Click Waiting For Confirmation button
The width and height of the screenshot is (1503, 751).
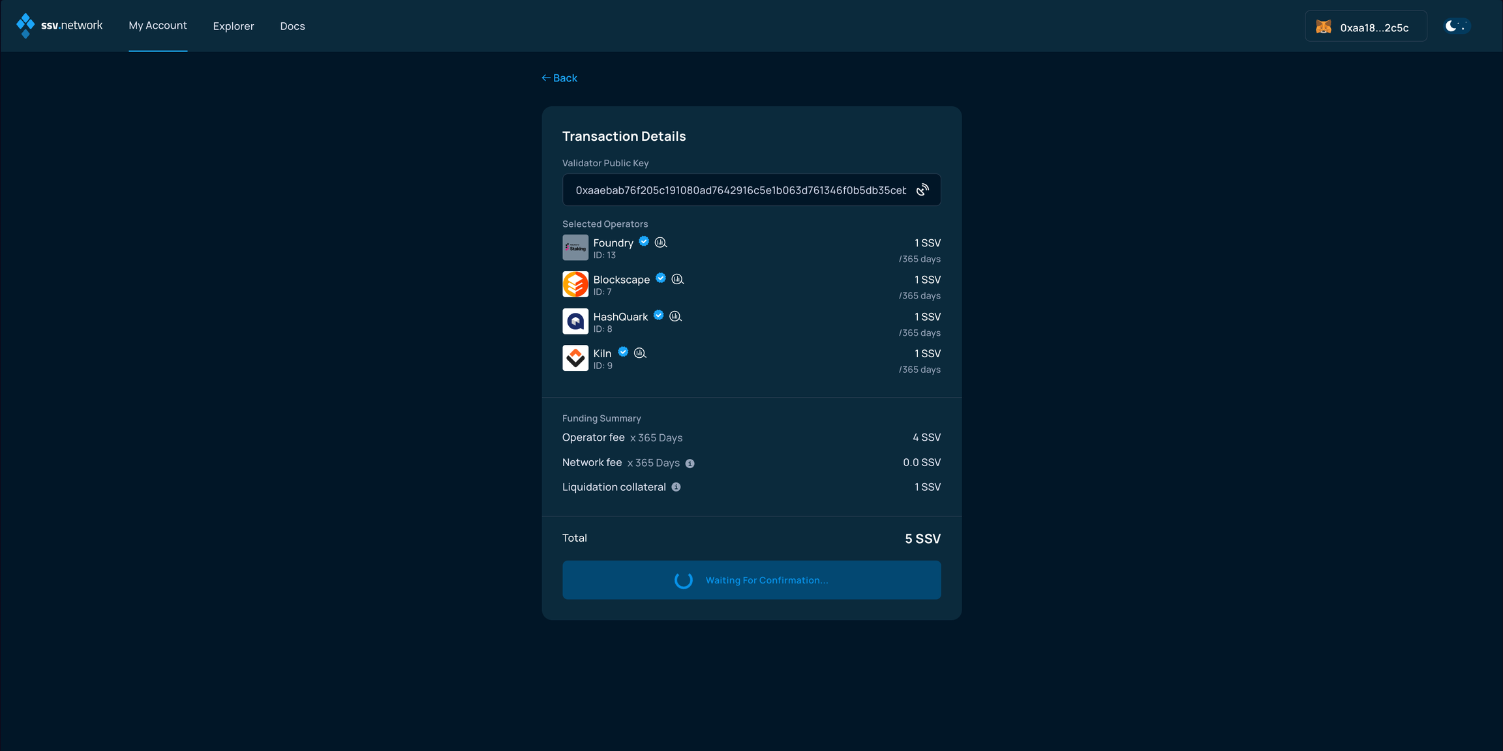(751, 580)
